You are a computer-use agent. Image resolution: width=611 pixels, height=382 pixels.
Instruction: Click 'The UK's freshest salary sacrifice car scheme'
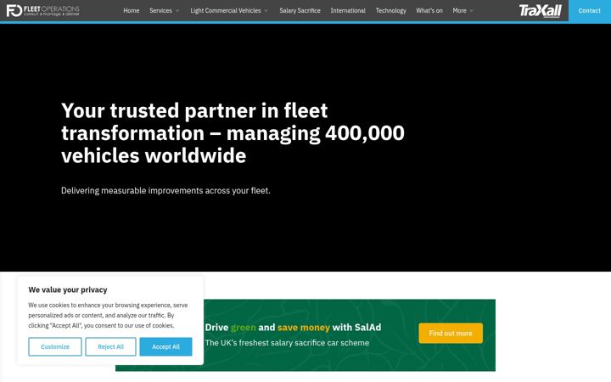click(x=287, y=343)
